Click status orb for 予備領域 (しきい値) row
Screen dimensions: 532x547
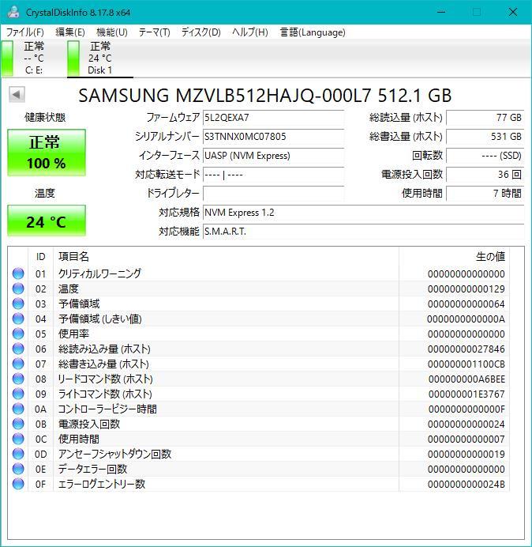(x=18, y=319)
